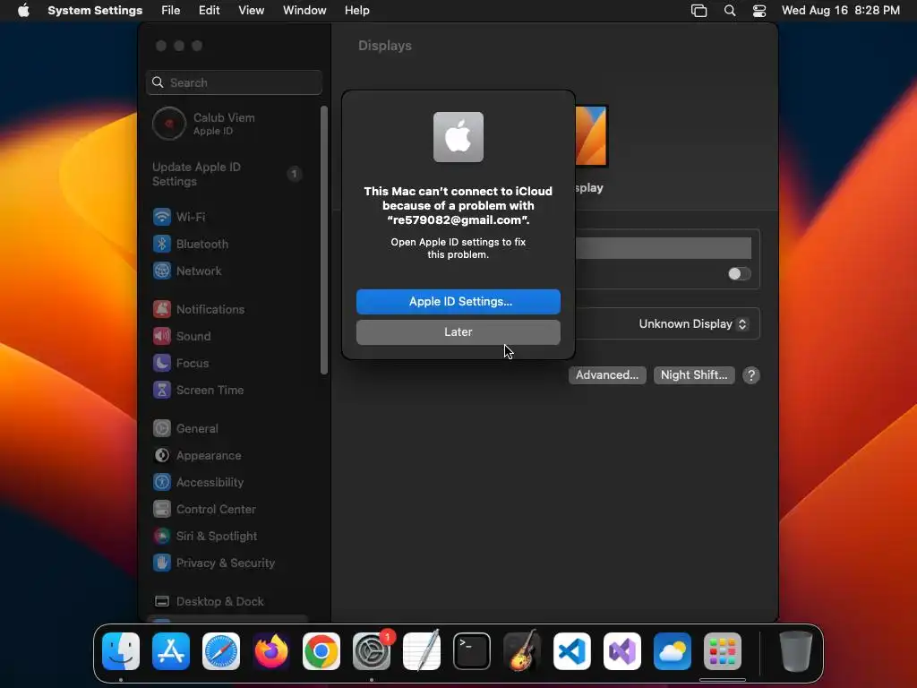Open Visual Studio purple icon in Dock
Viewport: 917px width, 688px height.
click(x=622, y=651)
